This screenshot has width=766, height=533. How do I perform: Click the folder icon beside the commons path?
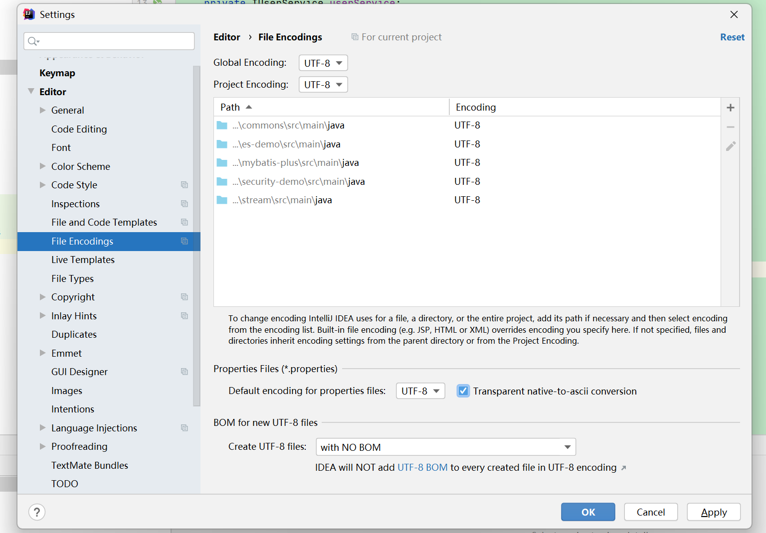click(x=222, y=125)
